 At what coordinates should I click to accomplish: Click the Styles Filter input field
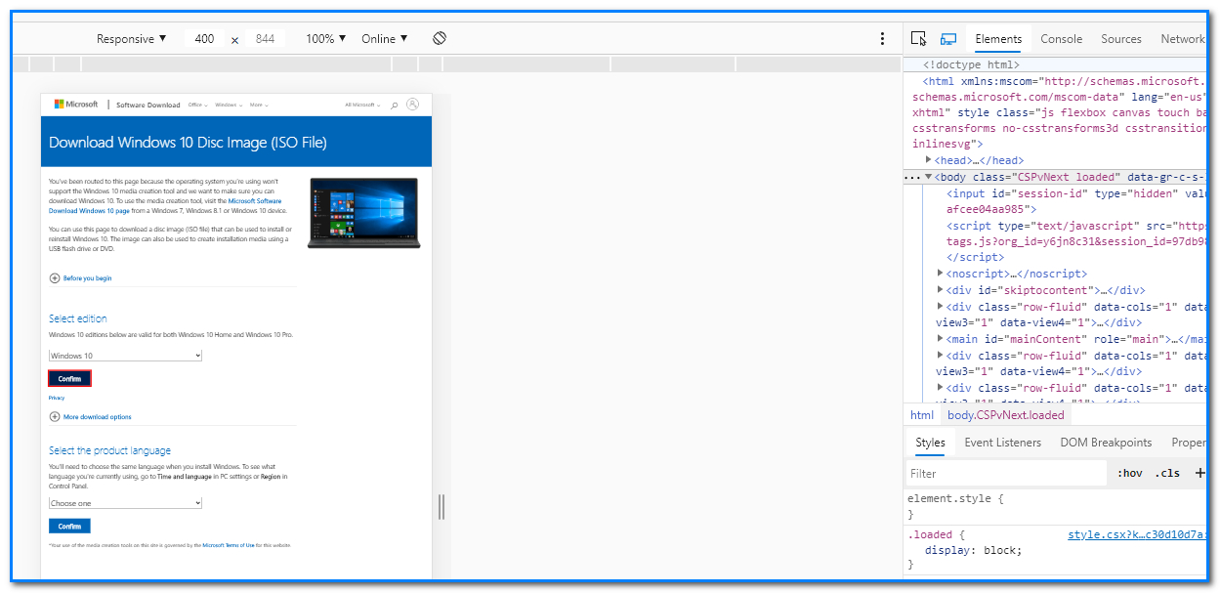pos(1006,473)
